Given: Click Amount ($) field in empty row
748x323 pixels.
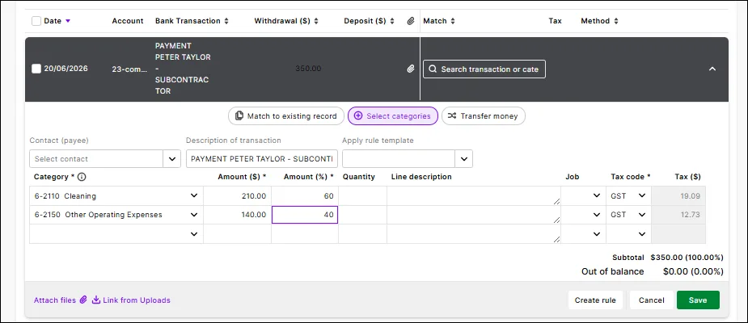Looking at the screenshot, I should point(238,234).
